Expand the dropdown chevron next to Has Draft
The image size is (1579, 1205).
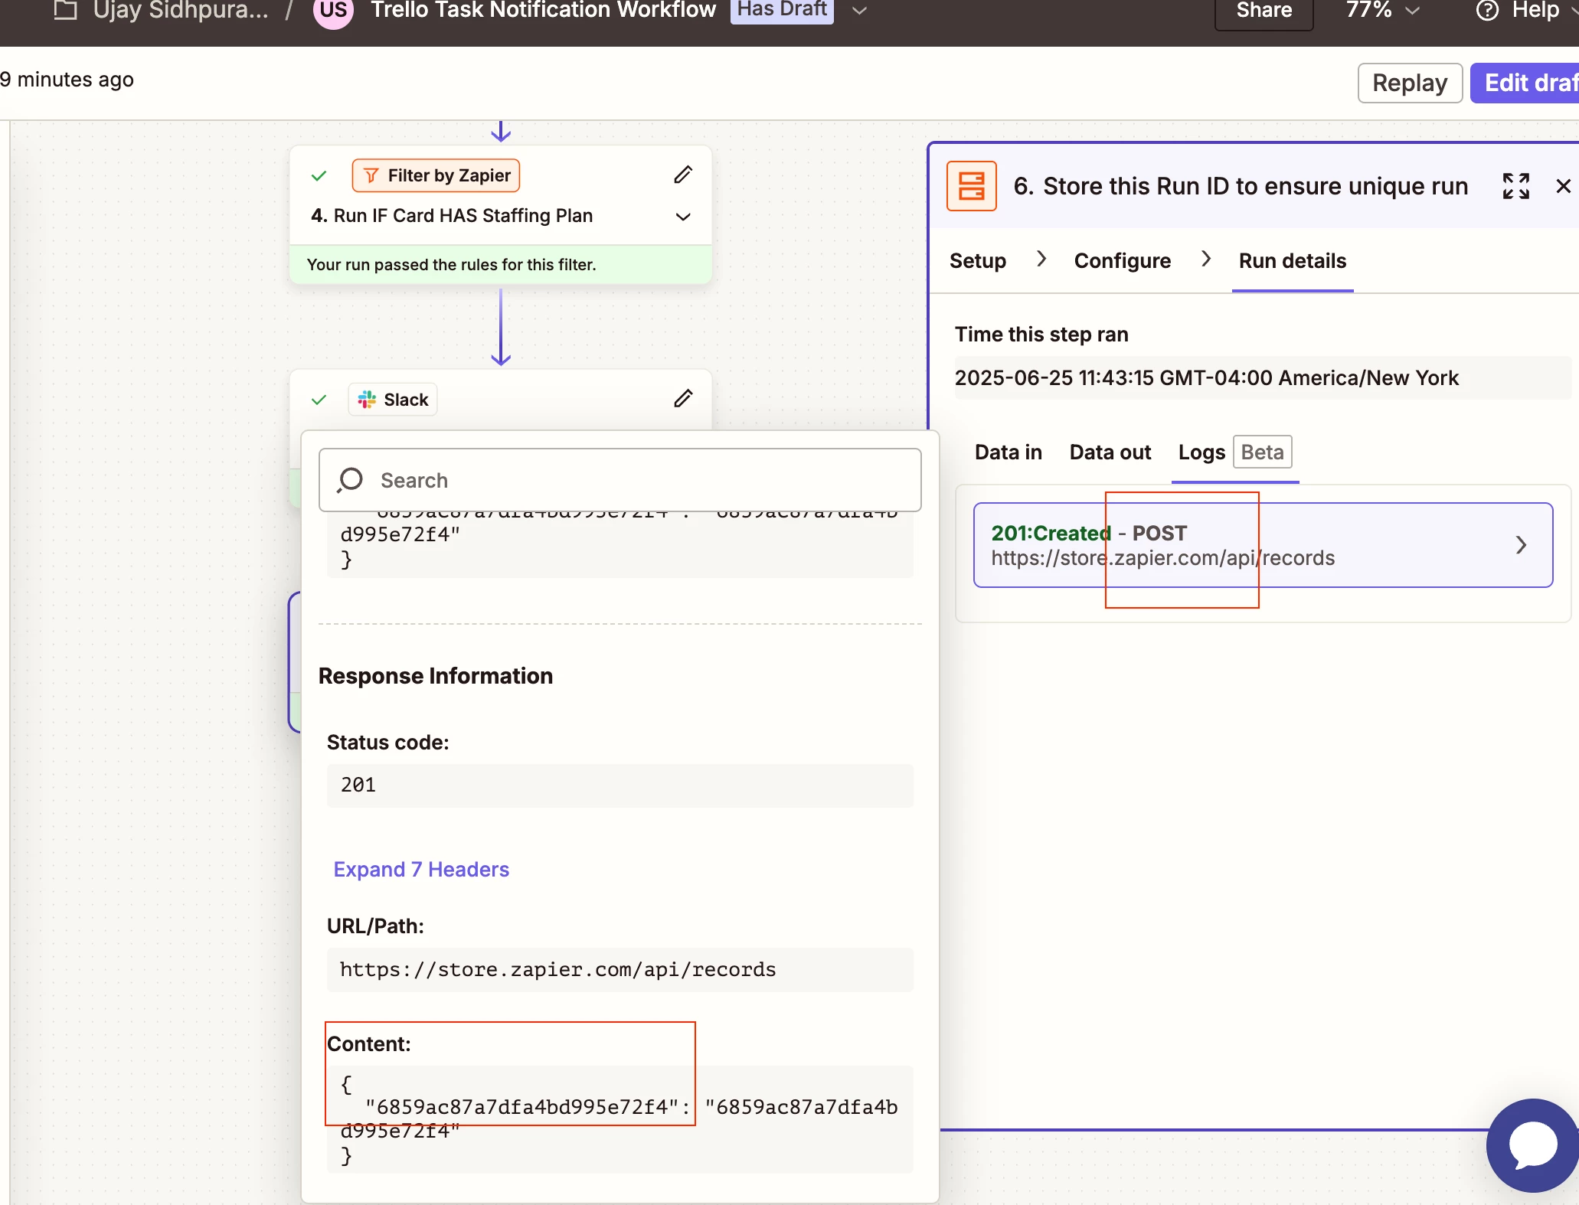(x=859, y=11)
